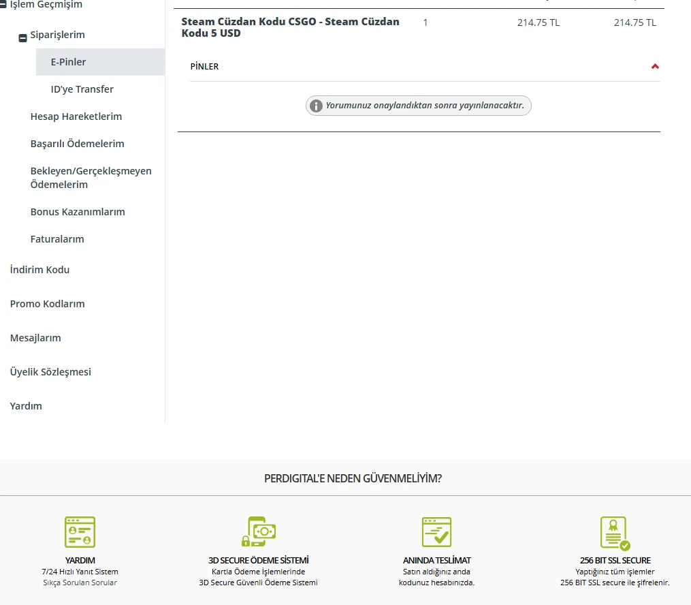Click the Anında Teslimat delivery icon

pos(436,532)
